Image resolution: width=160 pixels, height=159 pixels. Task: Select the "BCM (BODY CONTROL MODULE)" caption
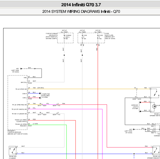pyautogui.click(x=18, y=132)
